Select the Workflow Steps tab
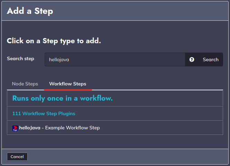 click(x=68, y=84)
